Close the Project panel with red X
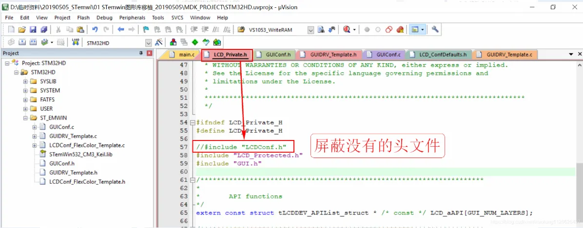This screenshot has height=228, width=583. [x=150, y=53]
